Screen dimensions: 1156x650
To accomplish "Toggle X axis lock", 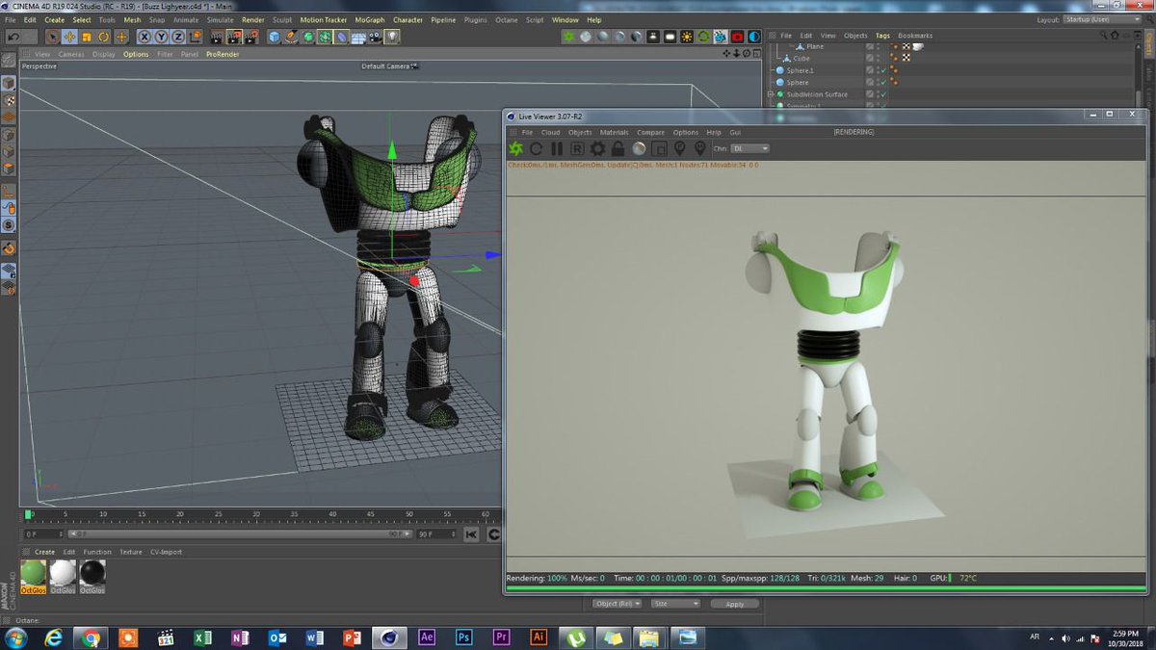I will point(144,37).
